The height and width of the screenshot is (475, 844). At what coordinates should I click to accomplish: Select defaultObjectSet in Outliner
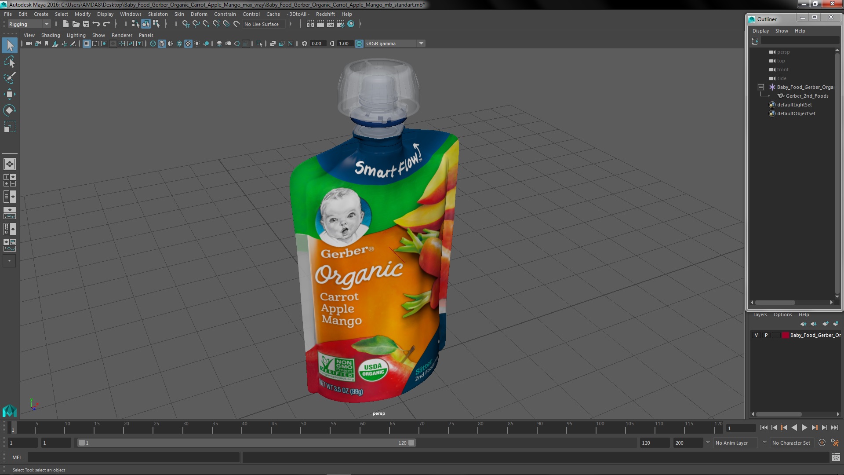pos(796,113)
